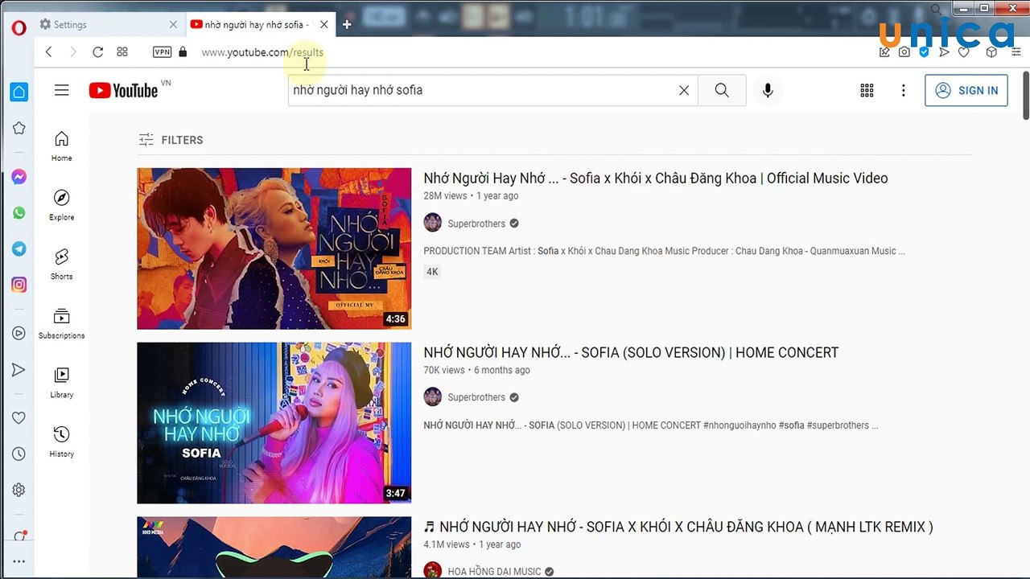Select Subscriptions in YouTube sidebar
This screenshot has height=579, width=1030.
pos(62,323)
